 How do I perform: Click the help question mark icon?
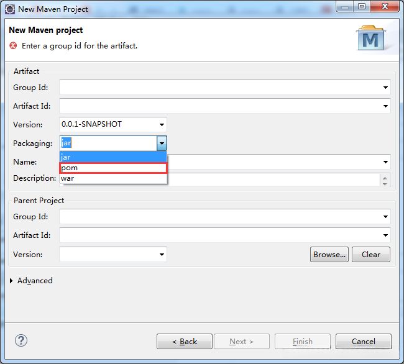(x=21, y=341)
